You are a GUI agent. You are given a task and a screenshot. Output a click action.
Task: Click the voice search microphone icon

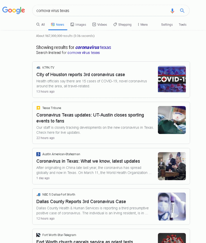(x=172, y=11)
